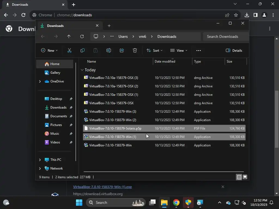This screenshot has width=279, height=209.
Task: Click the VirtualBox-7.0.10-158379-Win (1).exe link in Chrome
Action: coord(102,187)
